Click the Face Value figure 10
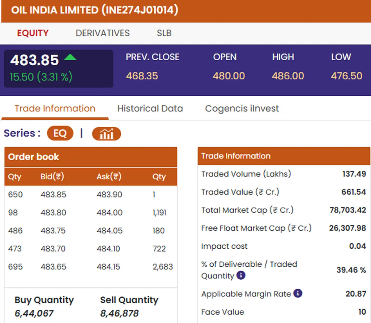This screenshot has width=371, height=323. pos(362,312)
